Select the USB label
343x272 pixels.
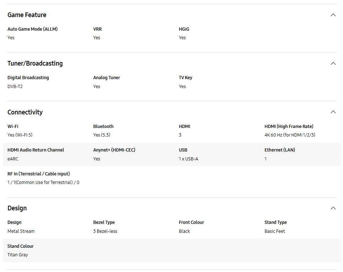tap(183, 150)
